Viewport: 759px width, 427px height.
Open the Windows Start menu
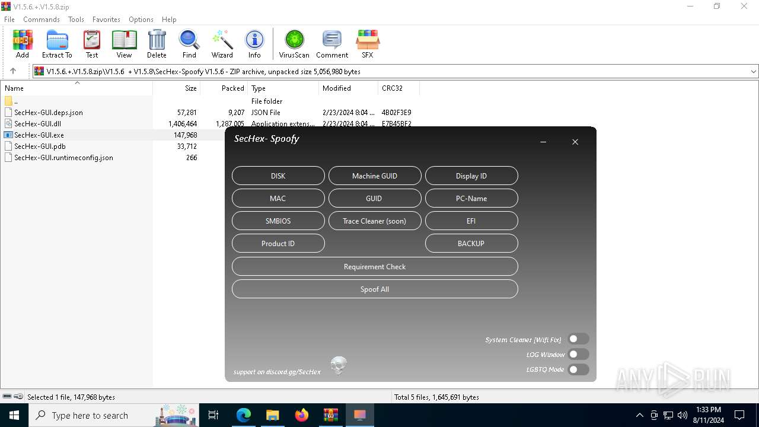tap(14, 415)
